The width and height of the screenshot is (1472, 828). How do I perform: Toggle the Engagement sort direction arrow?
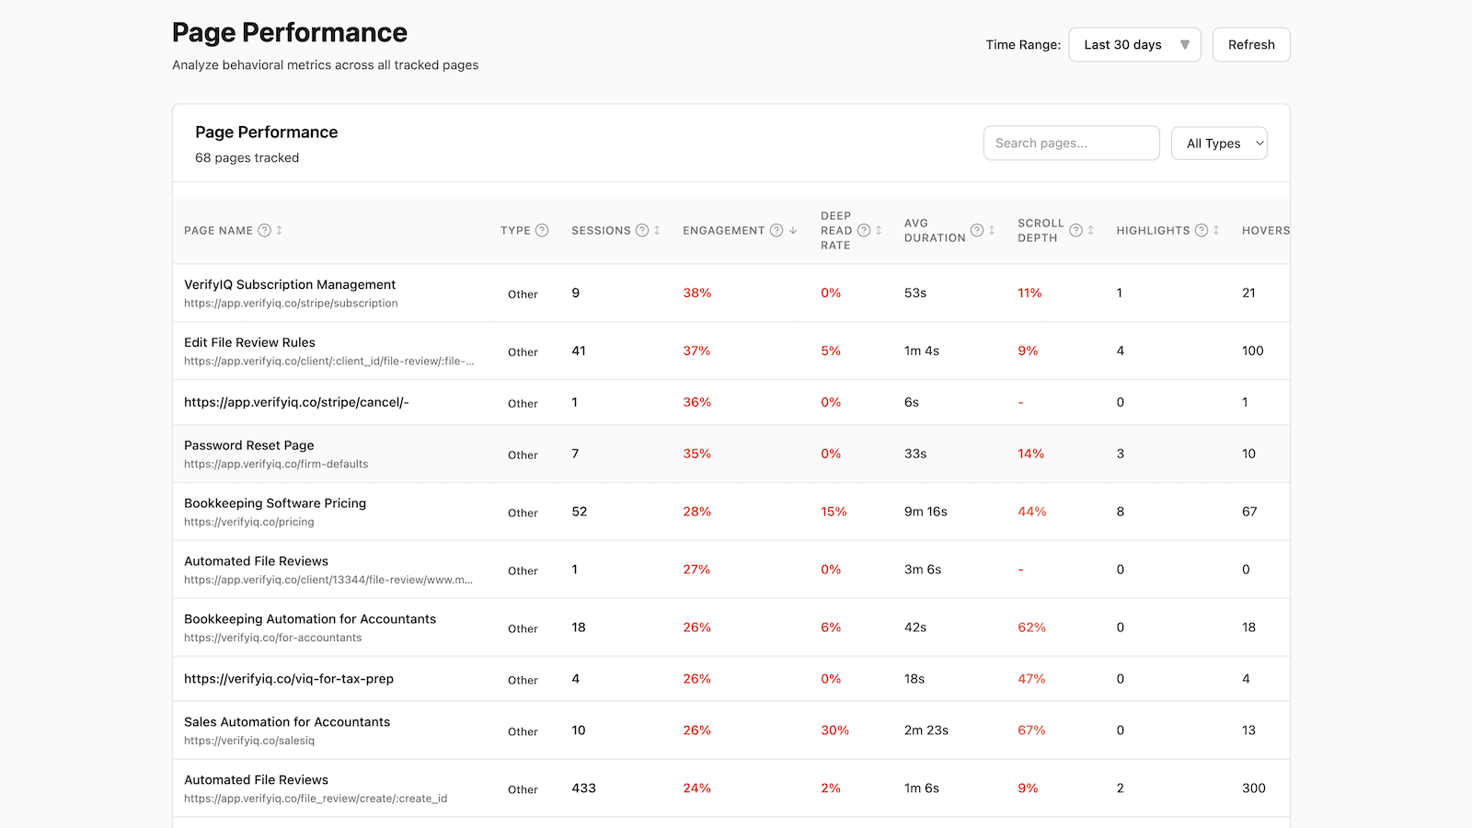(792, 230)
